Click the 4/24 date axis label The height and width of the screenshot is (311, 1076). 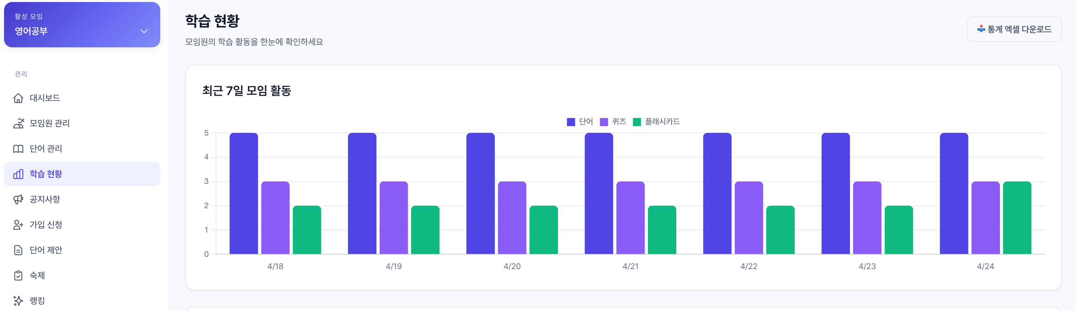(x=986, y=266)
